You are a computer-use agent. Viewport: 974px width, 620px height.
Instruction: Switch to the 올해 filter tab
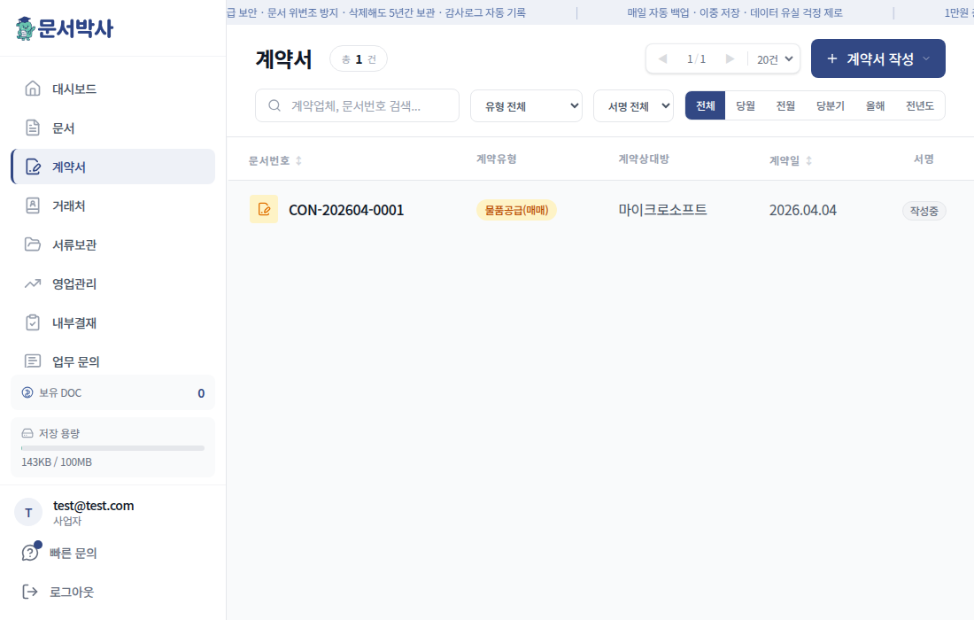click(x=874, y=105)
